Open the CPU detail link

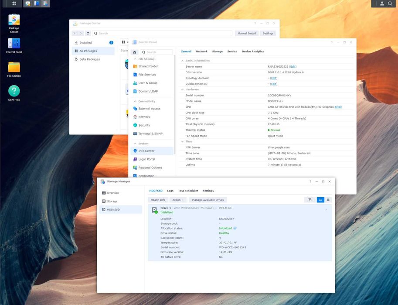point(338,107)
